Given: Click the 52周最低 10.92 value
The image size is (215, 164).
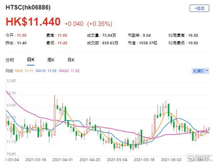Looking at the screenshot, I should coord(183,43).
